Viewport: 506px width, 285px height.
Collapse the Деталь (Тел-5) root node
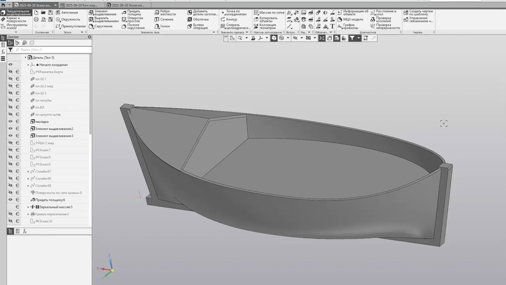click(25, 58)
